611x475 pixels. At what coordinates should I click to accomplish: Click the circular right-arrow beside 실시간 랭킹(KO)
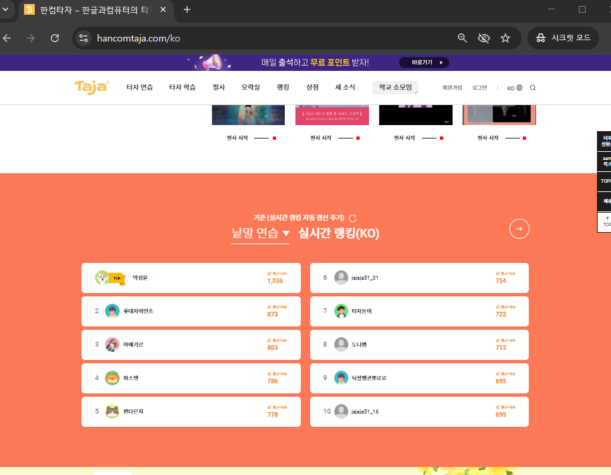point(519,229)
